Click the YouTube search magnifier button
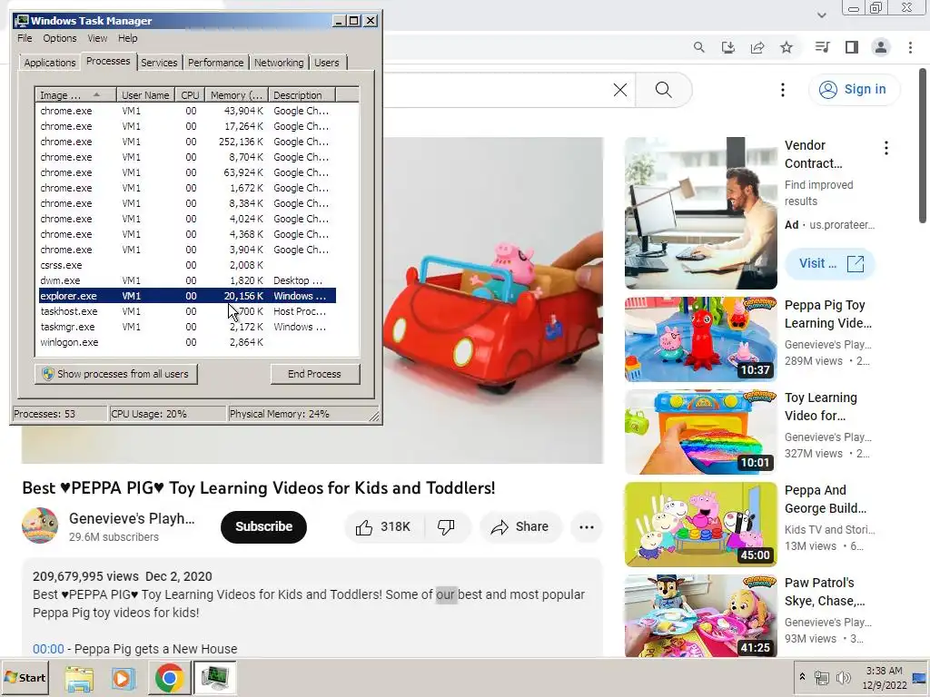930x697 pixels. point(664,90)
